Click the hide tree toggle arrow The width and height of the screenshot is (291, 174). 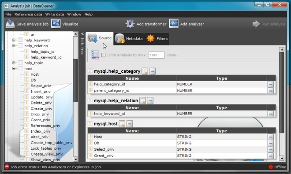[x=82, y=34]
